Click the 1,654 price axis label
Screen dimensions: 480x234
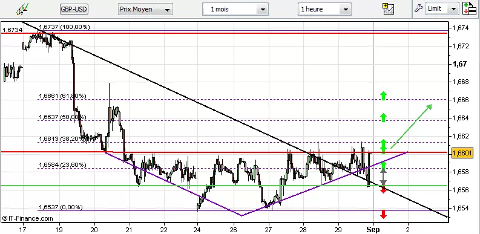(460, 208)
